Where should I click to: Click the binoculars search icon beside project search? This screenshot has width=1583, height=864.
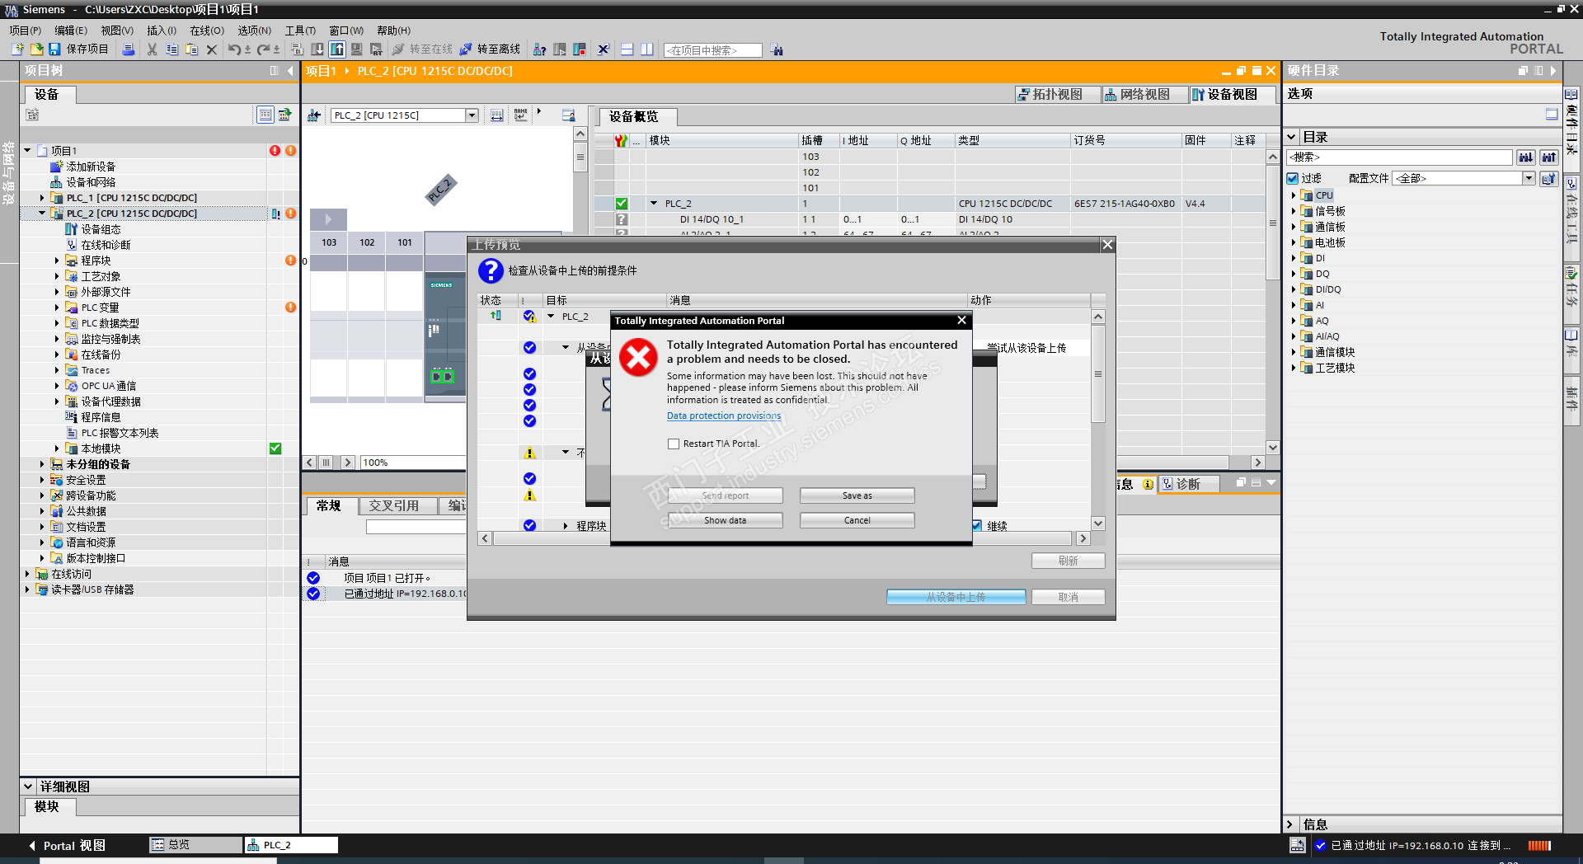pos(777,50)
